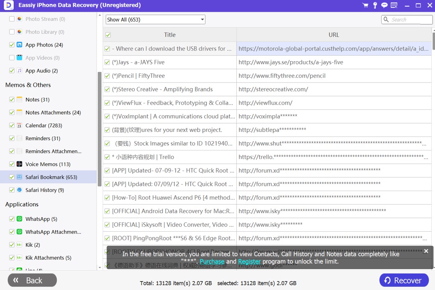Select App Photos (24) category
The height and width of the screenshot is (290, 435).
pyautogui.click(x=44, y=45)
